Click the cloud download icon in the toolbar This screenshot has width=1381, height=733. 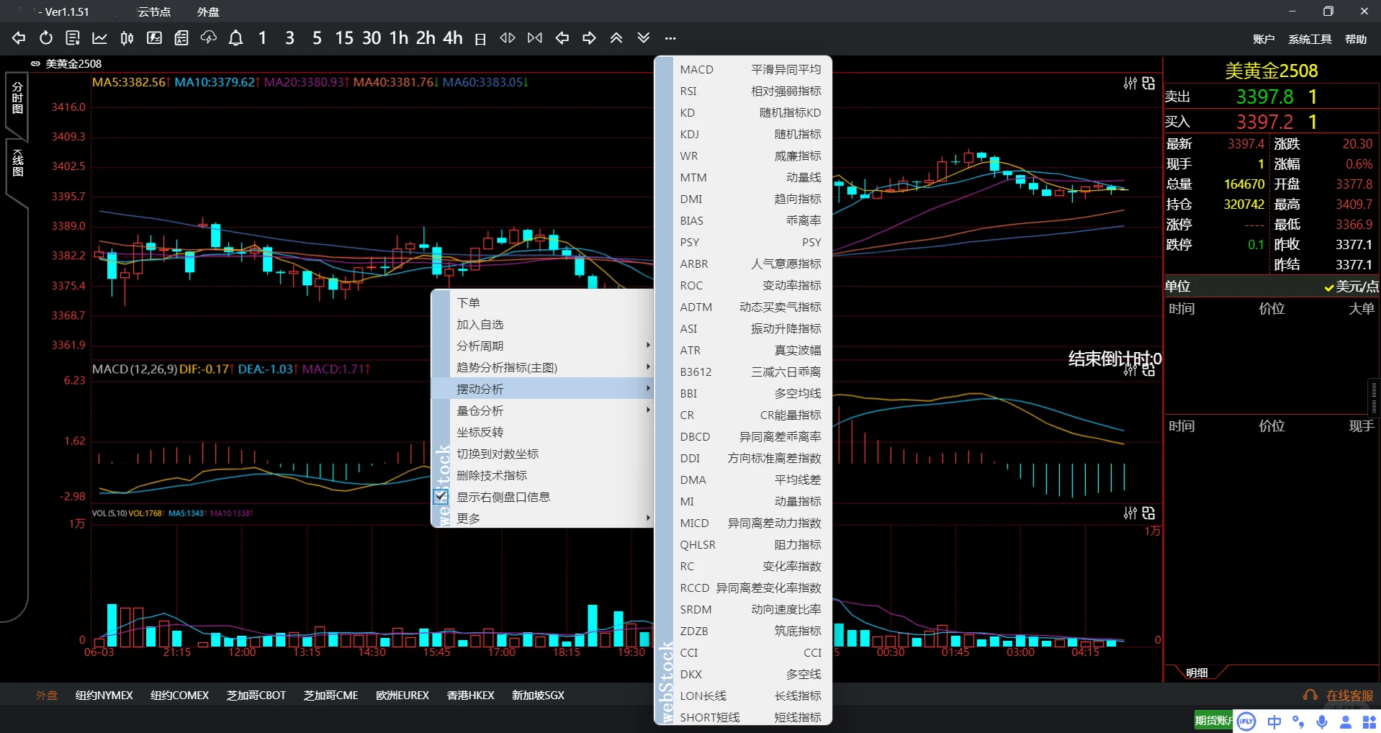(209, 38)
